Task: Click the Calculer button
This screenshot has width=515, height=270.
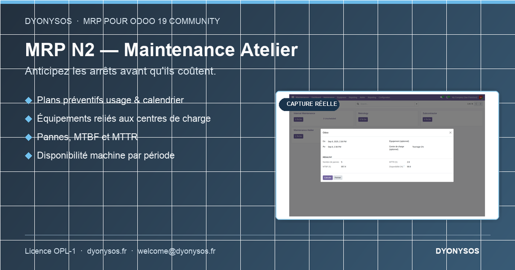Action: 327,178
